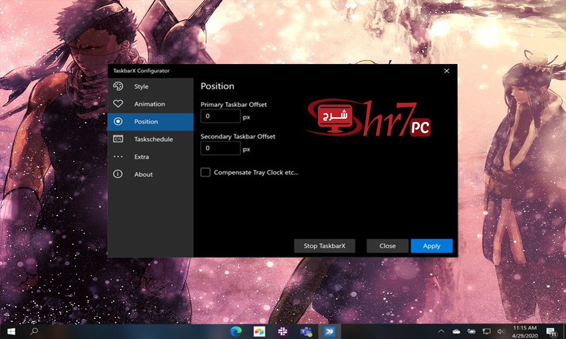Open the TaskbarX icon on the taskbar
The width and height of the screenshot is (566, 339).
point(329,331)
